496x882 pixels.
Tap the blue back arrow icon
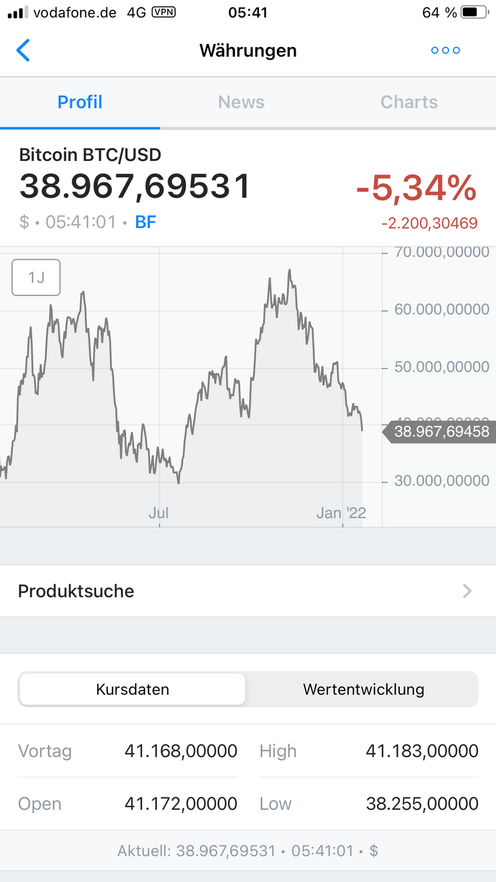point(23,50)
